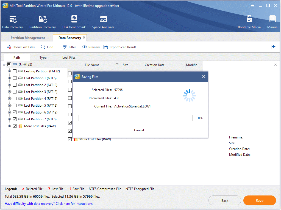The height and width of the screenshot is (210, 281).
Task: Click the Existing Partition (FAT32) drive icon
Action: pos(20,71)
